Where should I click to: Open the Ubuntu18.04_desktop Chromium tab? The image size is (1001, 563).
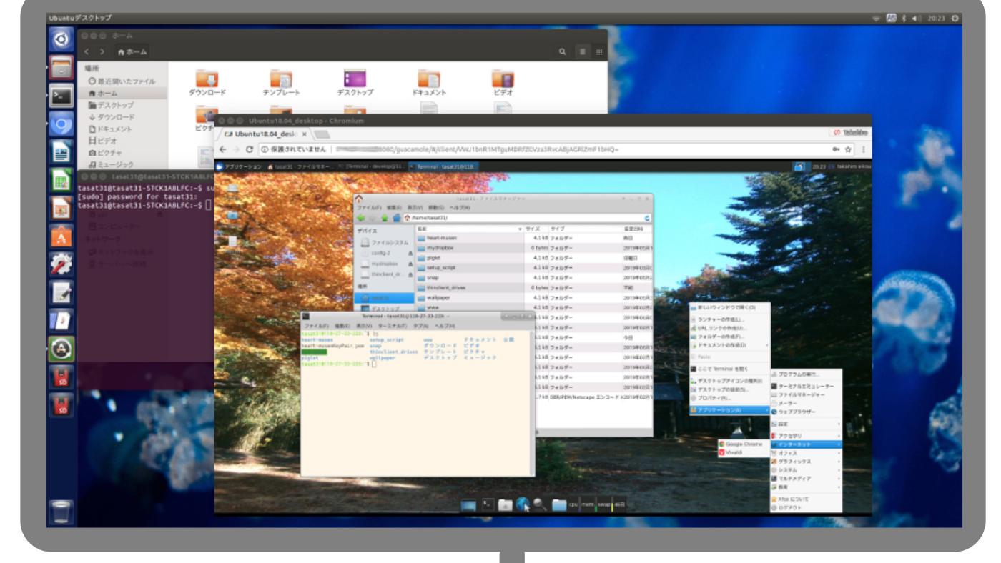tap(265, 134)
